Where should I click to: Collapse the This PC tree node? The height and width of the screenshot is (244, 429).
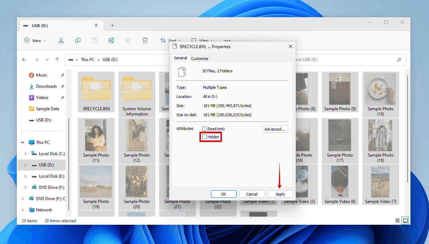[x=23, y=143]
